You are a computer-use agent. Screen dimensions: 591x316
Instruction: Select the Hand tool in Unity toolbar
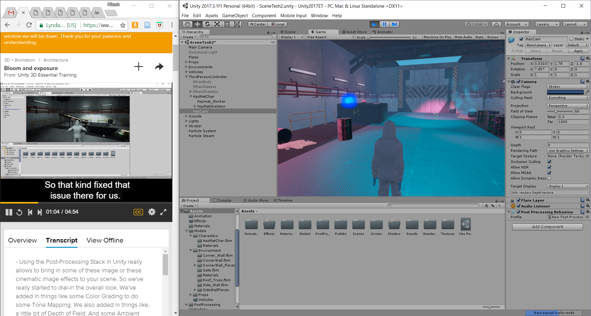[x=187, y=24]
